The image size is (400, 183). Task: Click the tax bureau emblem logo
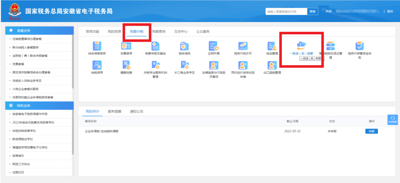14,11
